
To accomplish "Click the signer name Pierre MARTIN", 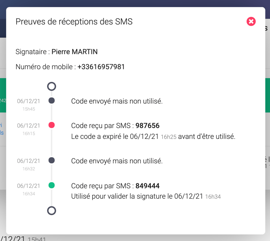I will [74, 52].
